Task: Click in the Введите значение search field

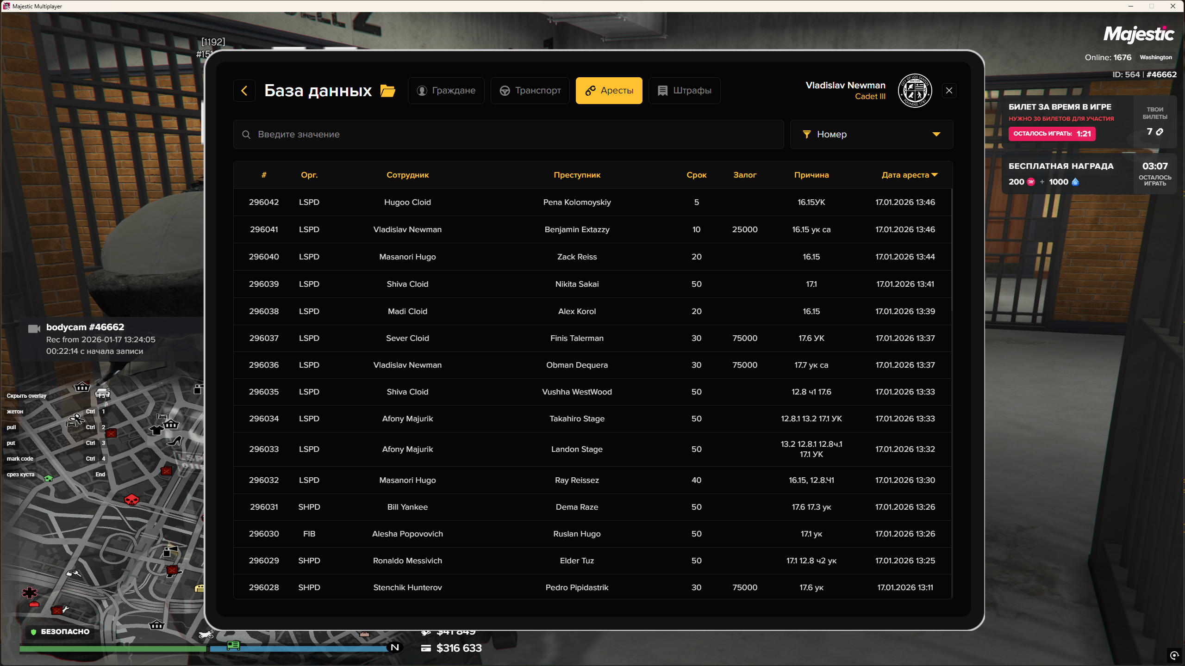Action: 509,135
